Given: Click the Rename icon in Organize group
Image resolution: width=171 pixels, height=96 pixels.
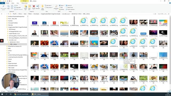Looking at the screenshot, I should pyautogui.click(x=38, y=6).
